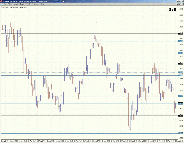184x143 pixels.
Task: Open the View menu
Action: pyautogui.click(x=10, y=4)
